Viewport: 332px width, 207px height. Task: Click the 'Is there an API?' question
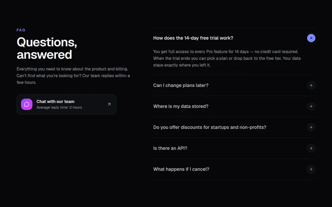170,148
